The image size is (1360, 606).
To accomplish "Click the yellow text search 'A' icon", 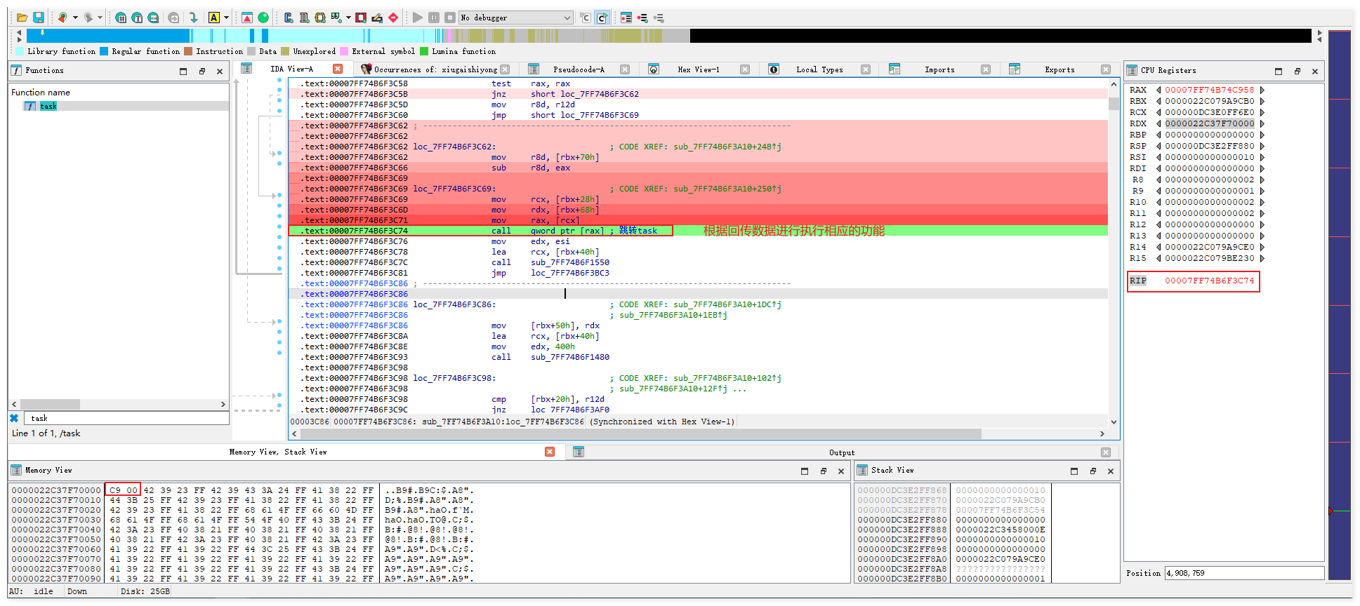I will tap(214, 18).
